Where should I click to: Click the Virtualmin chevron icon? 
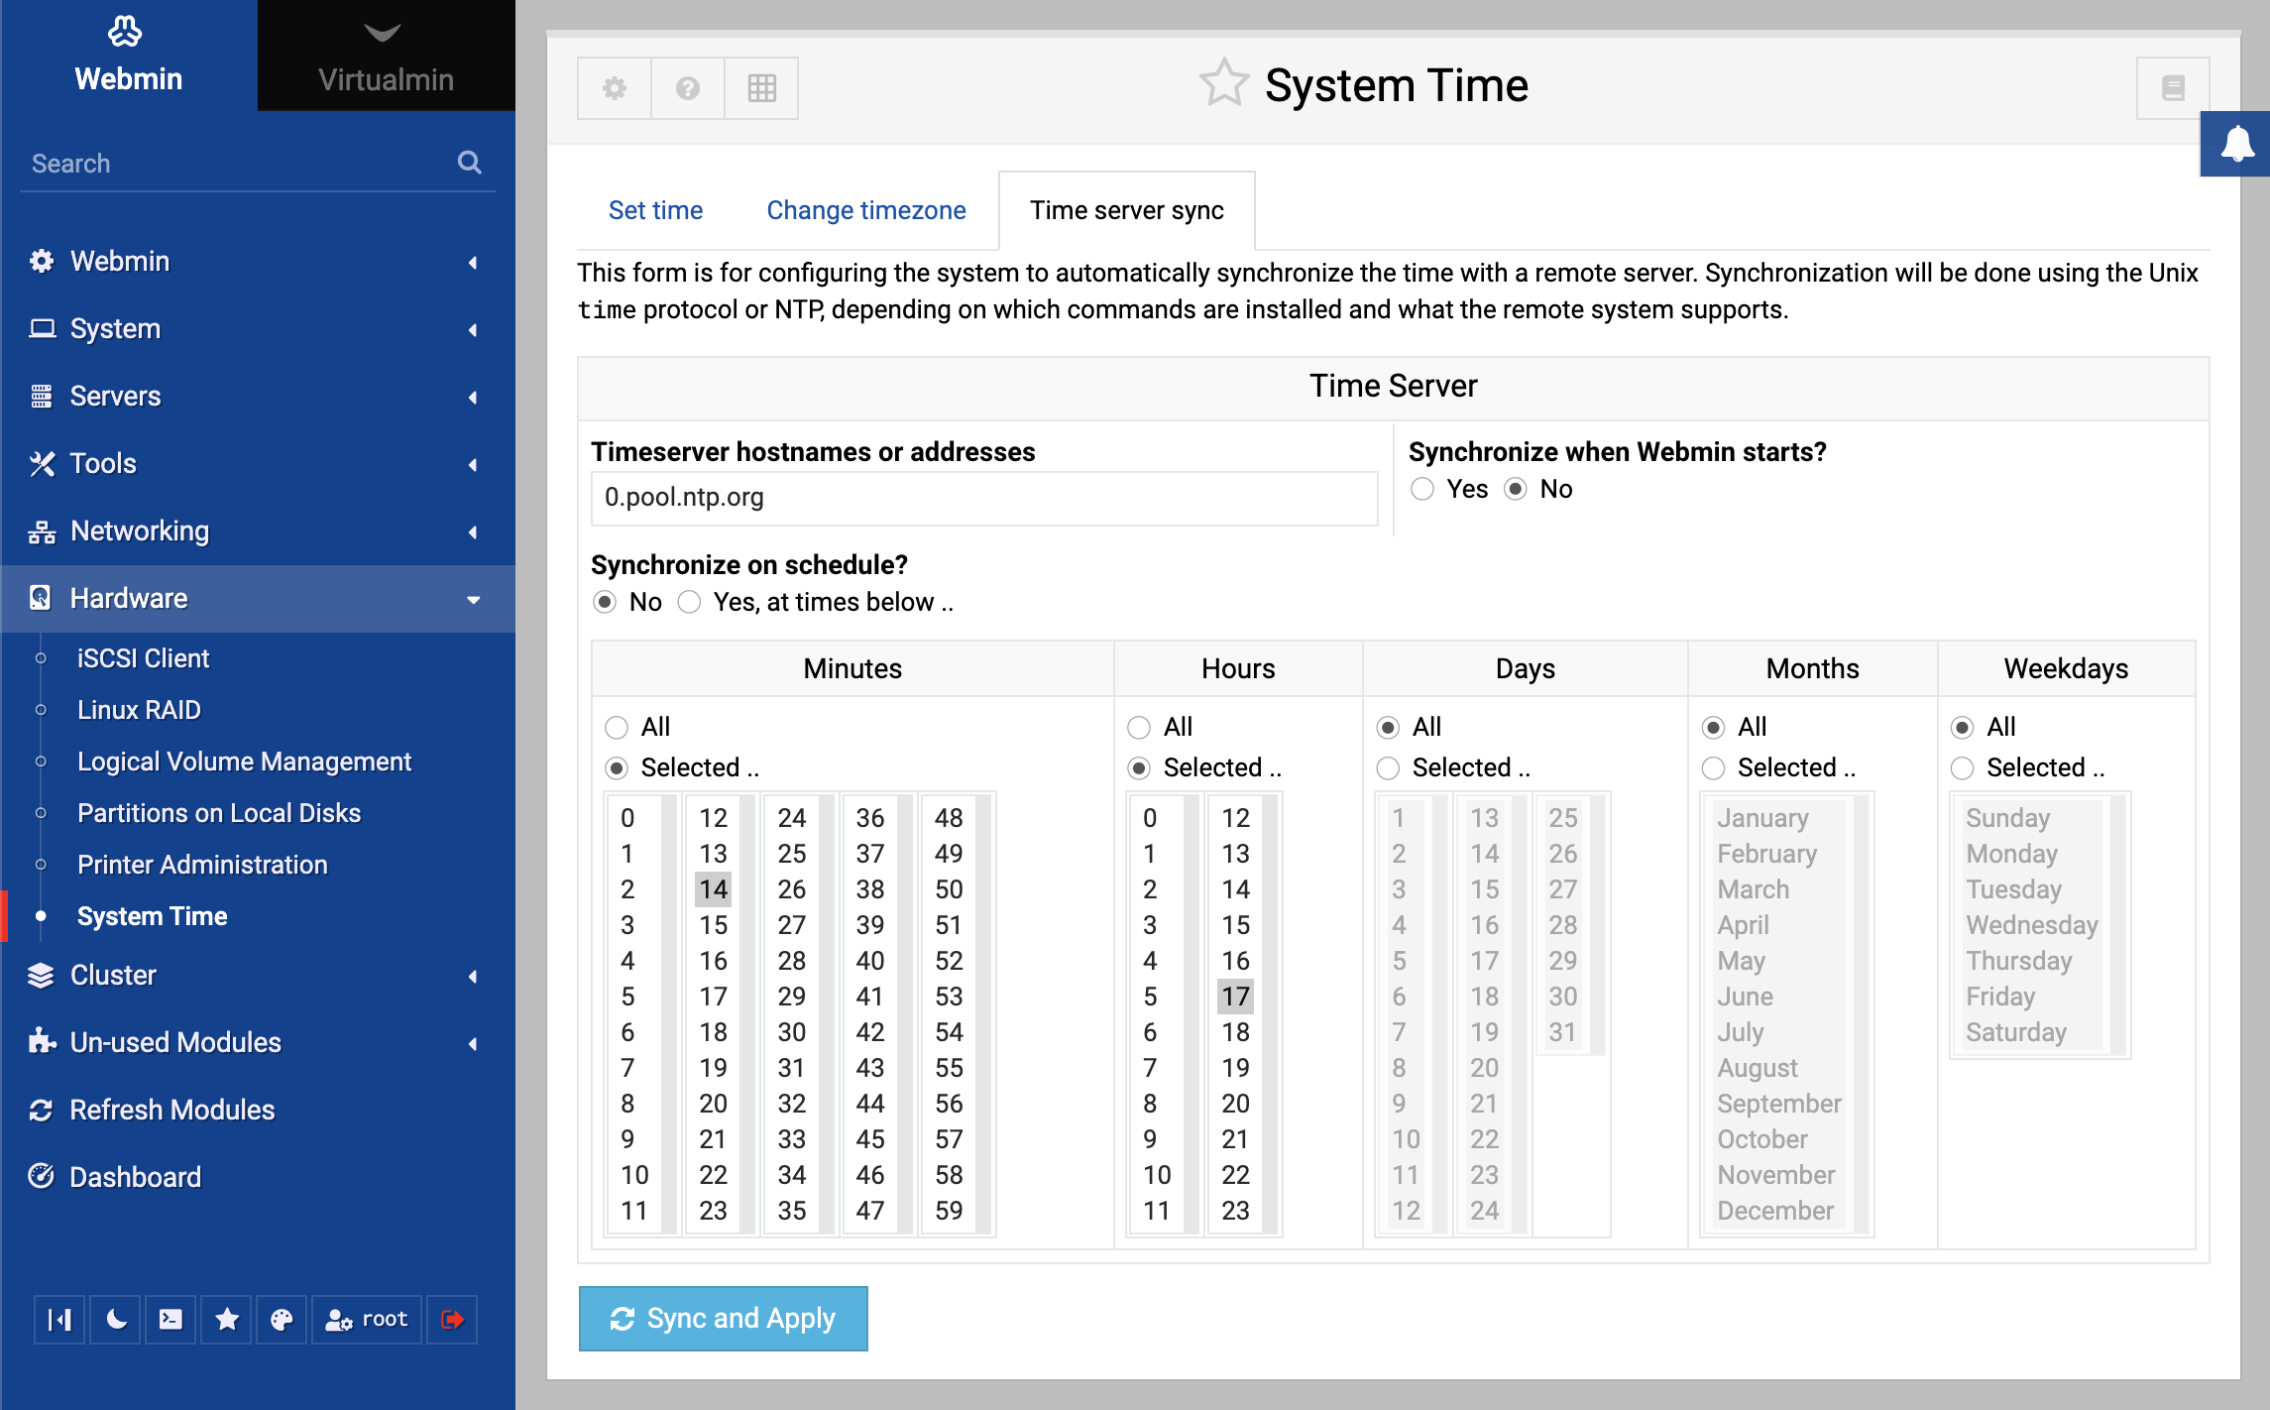coord(383,33)
